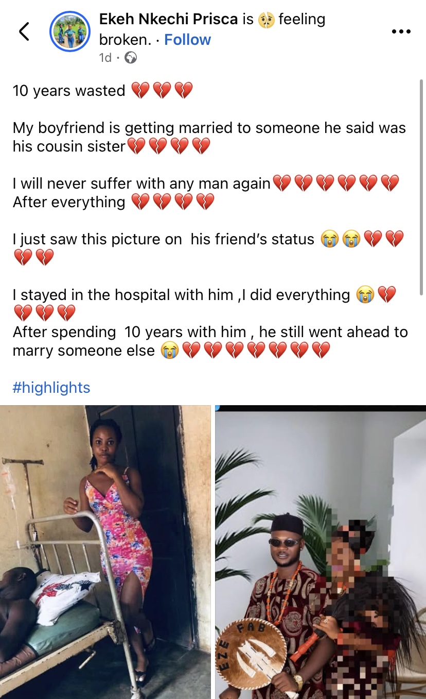Open Ekeh Nkechi Prisca's profile picture
Viewport: 426px width, 699px height.
pos(69,31)
